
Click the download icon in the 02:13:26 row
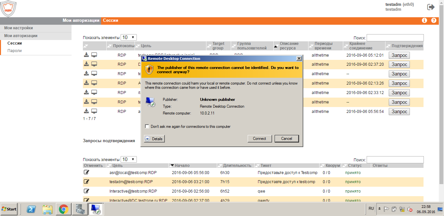coord(86,83)
